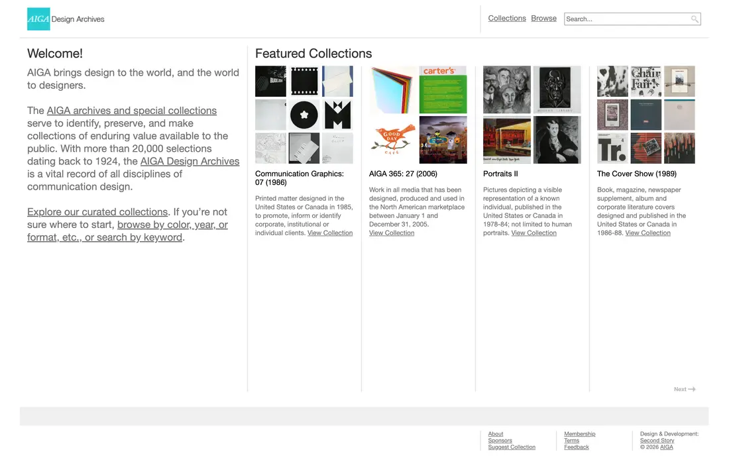Screen dimensions: 729x456
Task: Click the black M letter thumbnail
Action: point(337,115)
